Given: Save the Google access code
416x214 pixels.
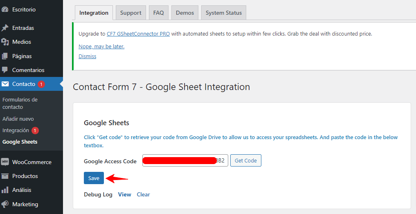Looking at the screenshot, I should (94, 178).
